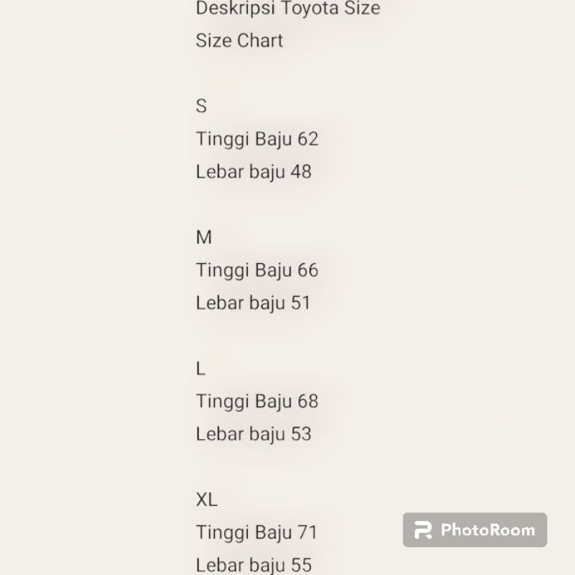The width and height of the screenshot is (575, 575).
Task: Click the 'Lebar baju 51' line
Action: pyautogui.click(x=253, y=303)
